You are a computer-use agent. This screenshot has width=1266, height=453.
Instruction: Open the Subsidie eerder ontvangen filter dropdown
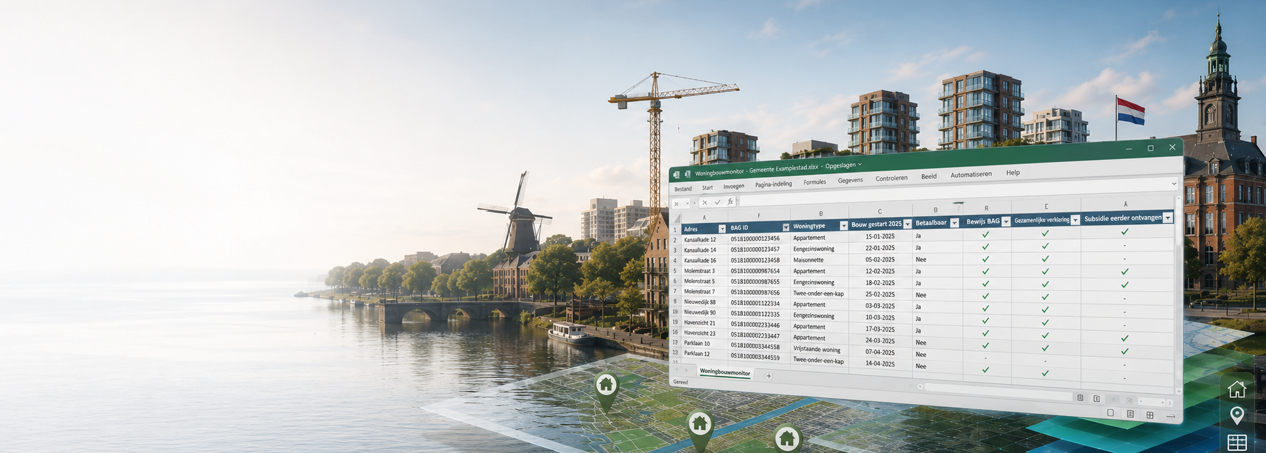(x=1168, y=218)
